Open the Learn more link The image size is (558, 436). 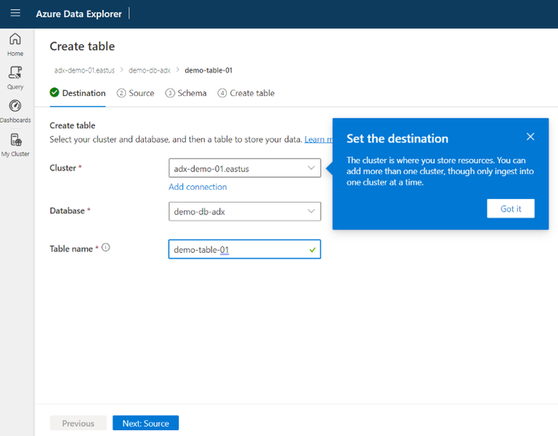pos(318,140)
